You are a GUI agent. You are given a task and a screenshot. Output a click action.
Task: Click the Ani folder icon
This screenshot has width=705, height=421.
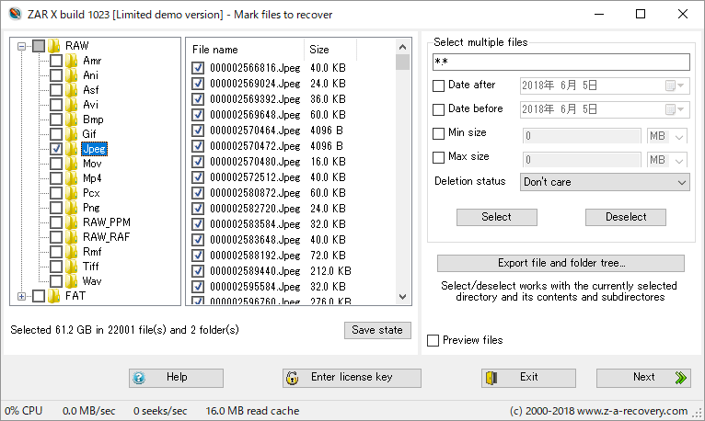[x=71, y=75]
